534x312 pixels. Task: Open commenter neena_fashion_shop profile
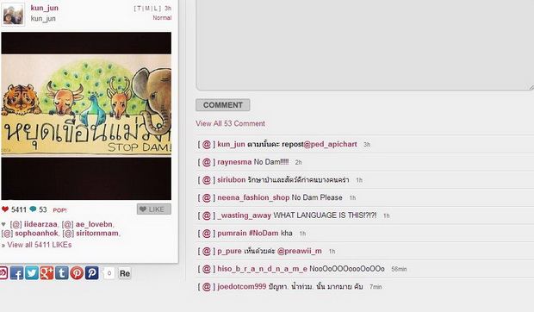(x=253, y=197)
